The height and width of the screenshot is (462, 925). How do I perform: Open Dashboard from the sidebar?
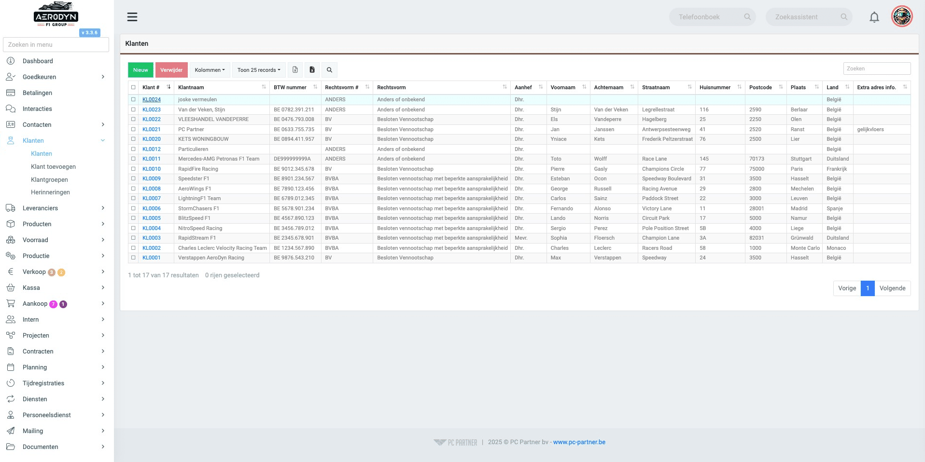click(38, 61)
